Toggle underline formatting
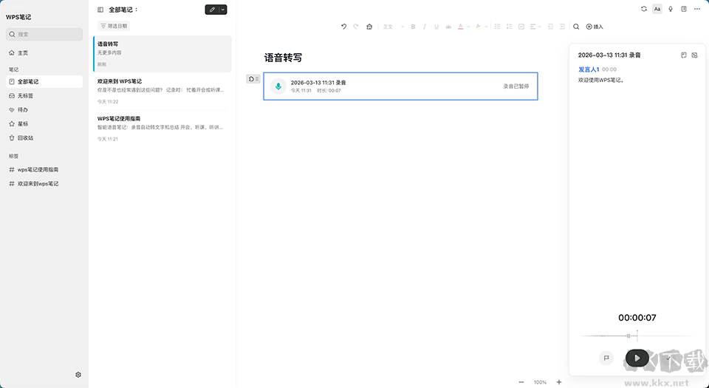The width and height of the screenshot is (709, 388). pyautogui.click(x=436, y=27)
